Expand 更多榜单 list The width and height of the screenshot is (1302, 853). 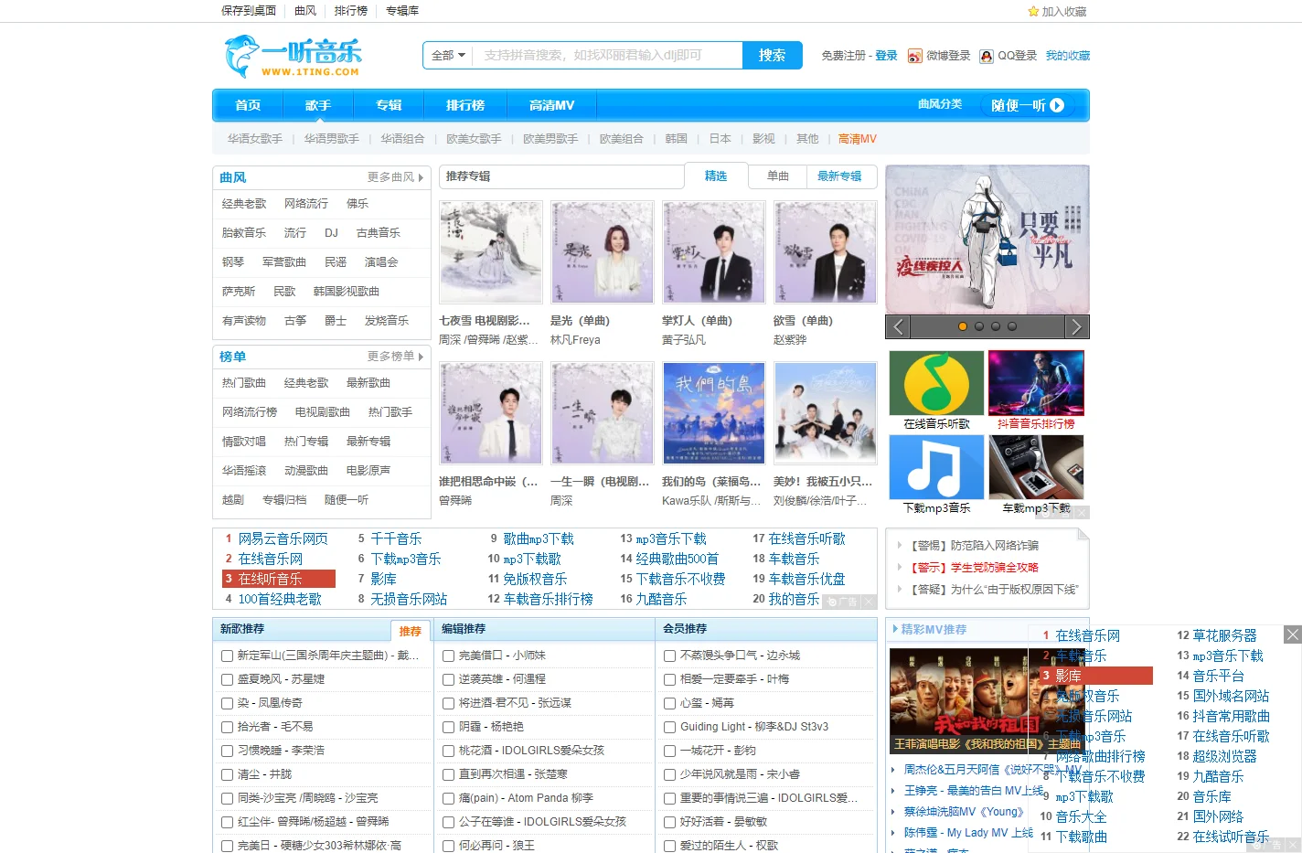[395, 357]
